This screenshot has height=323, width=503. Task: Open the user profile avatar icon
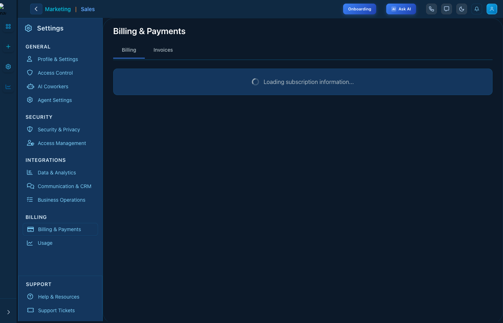(492, 9)
